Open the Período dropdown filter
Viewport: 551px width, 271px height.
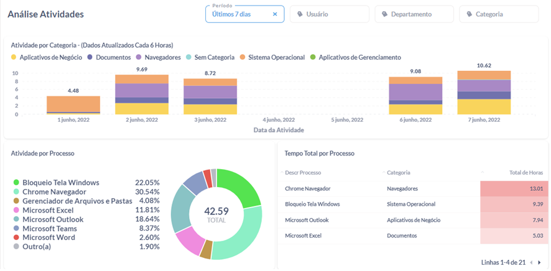click(x=239, y=14)
